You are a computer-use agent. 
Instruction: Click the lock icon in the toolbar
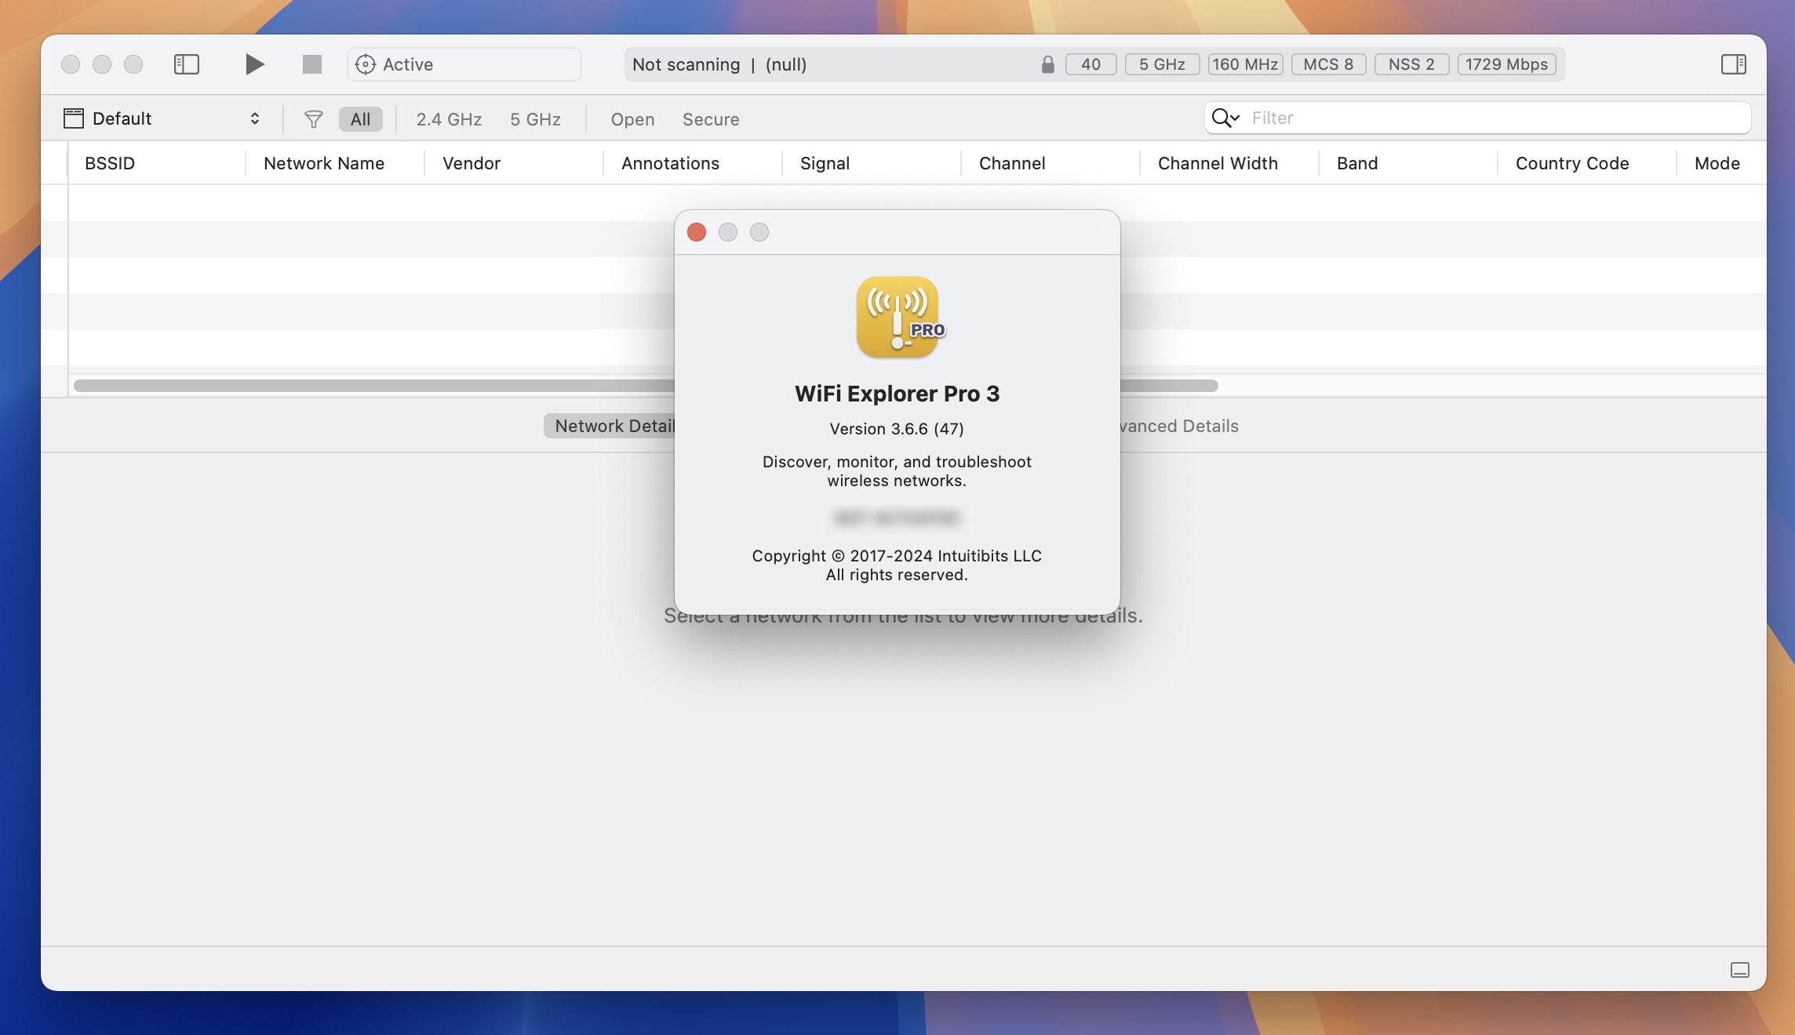point(1044,63)
